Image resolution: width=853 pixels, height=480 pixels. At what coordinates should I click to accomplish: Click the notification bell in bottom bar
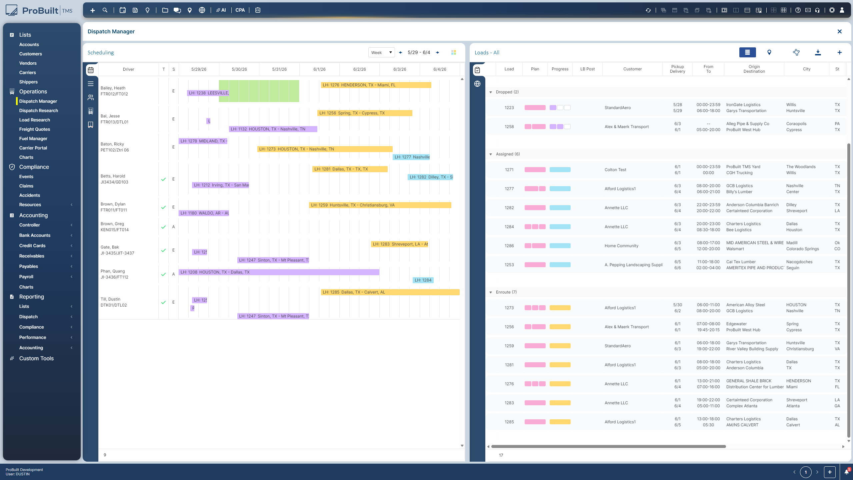847,472
